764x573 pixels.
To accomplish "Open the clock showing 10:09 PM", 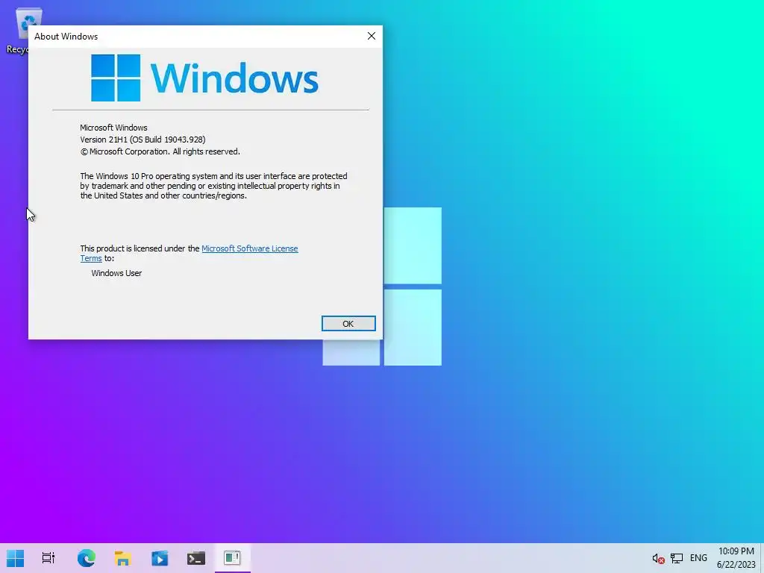I will [x=736, y=558].
